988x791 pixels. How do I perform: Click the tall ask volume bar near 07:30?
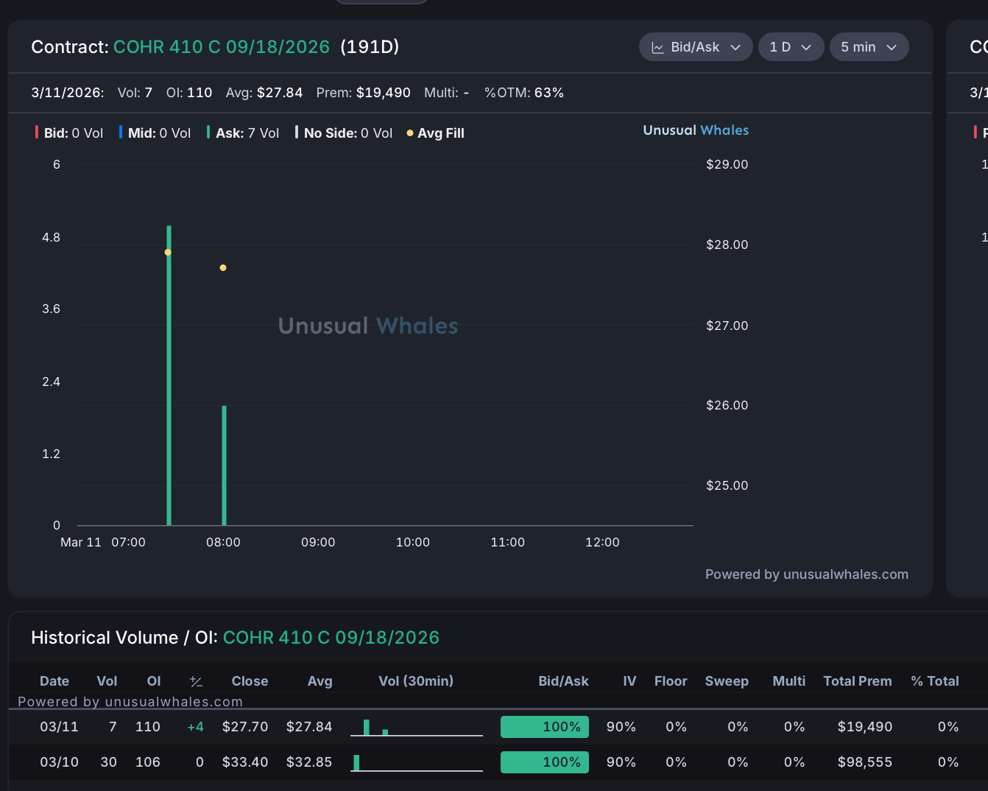coord(169,376)
